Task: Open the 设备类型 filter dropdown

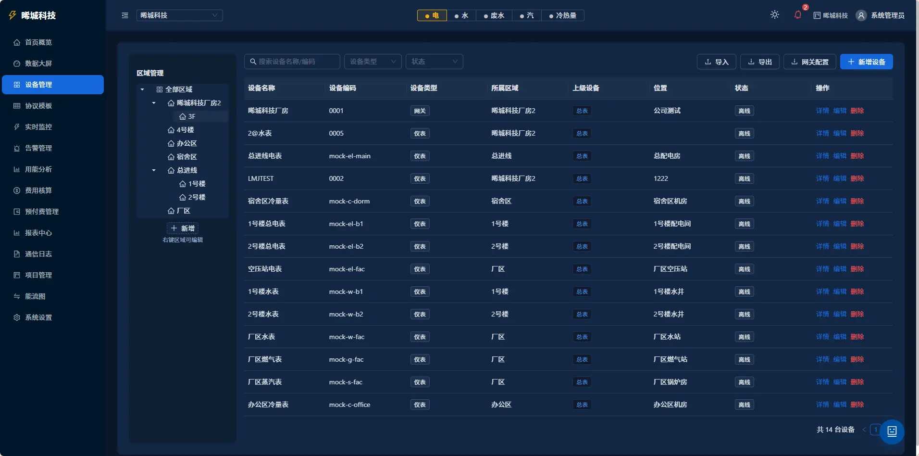Action: coord(373,62)
